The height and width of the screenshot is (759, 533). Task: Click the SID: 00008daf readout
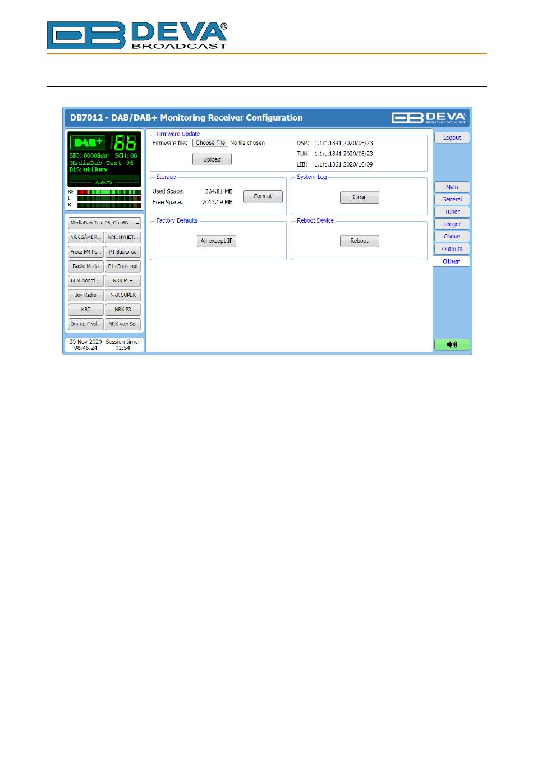89,156
